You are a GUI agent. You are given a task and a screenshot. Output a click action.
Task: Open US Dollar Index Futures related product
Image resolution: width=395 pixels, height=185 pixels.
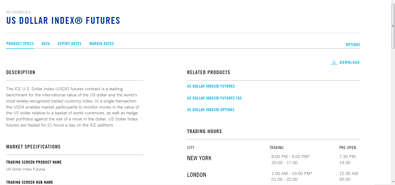211,86
